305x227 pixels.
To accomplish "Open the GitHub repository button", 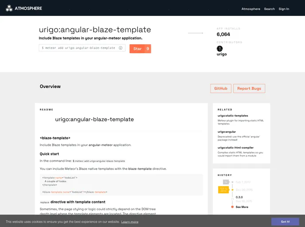I will pyautogui.click(x=221, y=89).
